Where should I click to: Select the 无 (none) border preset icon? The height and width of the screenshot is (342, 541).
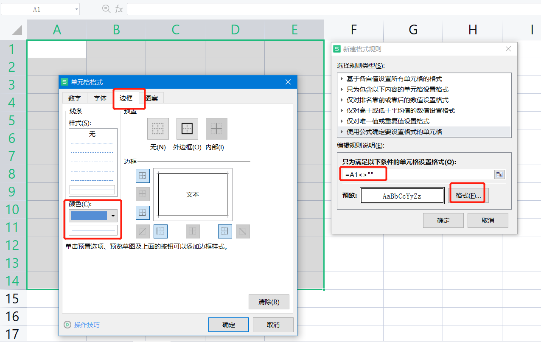[x=158, y=129]
